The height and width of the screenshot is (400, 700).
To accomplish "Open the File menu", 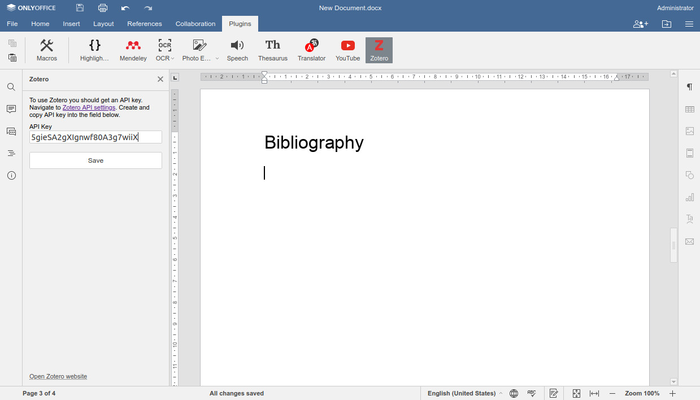I will pos(12,24).
